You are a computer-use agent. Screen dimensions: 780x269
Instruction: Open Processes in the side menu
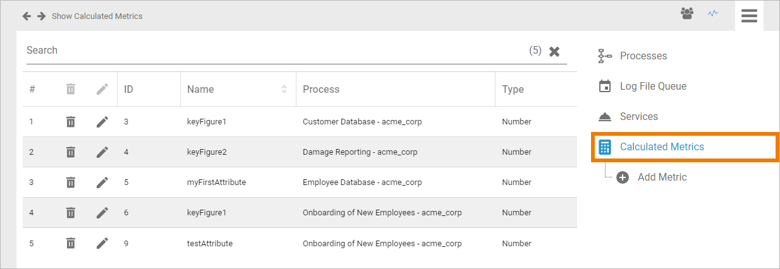[x=643, y=56]
